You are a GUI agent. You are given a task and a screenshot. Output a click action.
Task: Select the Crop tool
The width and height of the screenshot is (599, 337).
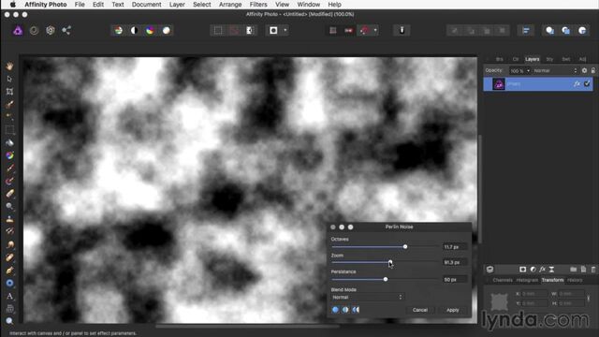pos(9,92)
